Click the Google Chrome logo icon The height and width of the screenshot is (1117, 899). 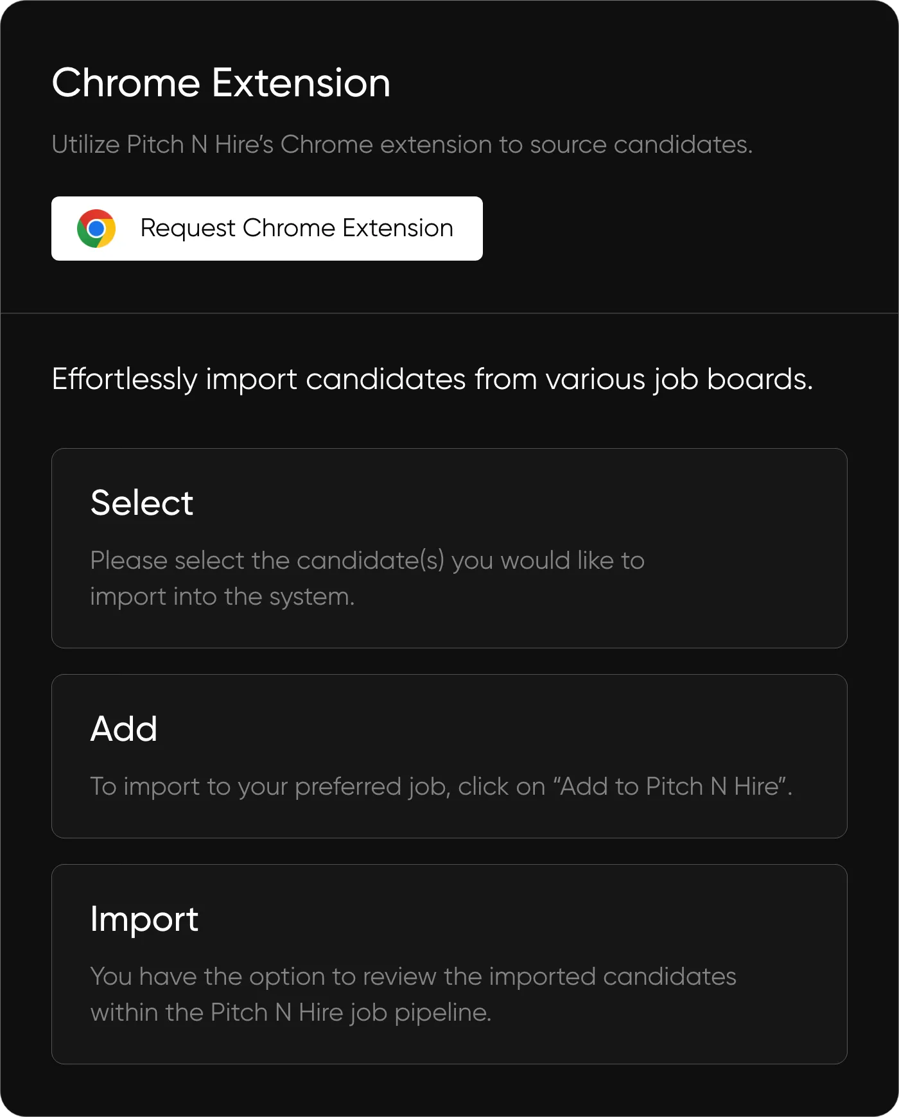[96, 229]
